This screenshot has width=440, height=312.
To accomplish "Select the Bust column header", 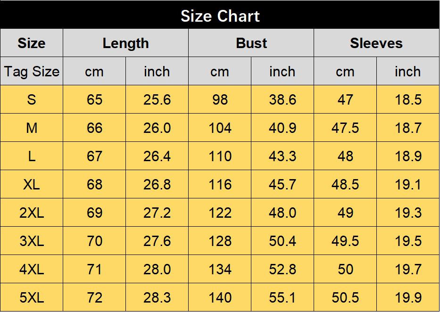I will (251, 43).
